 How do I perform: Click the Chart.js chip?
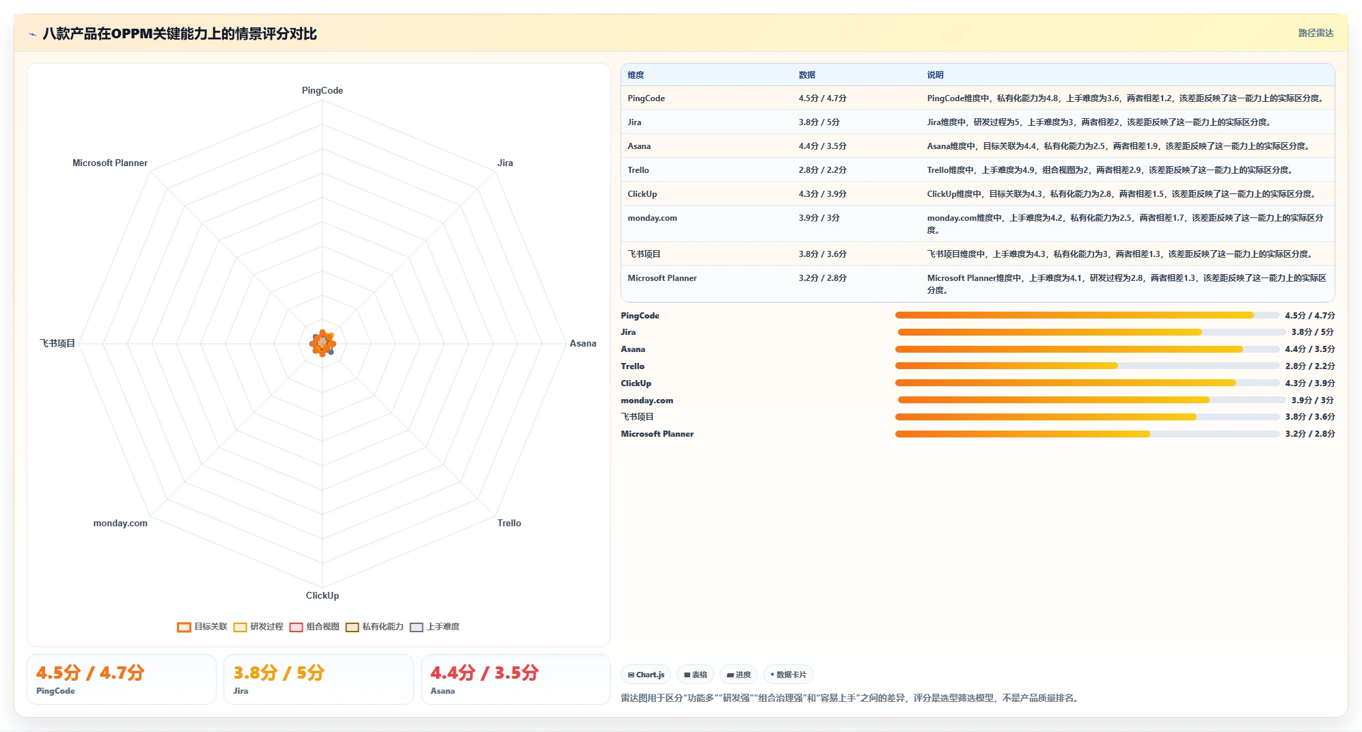point(646,675)
